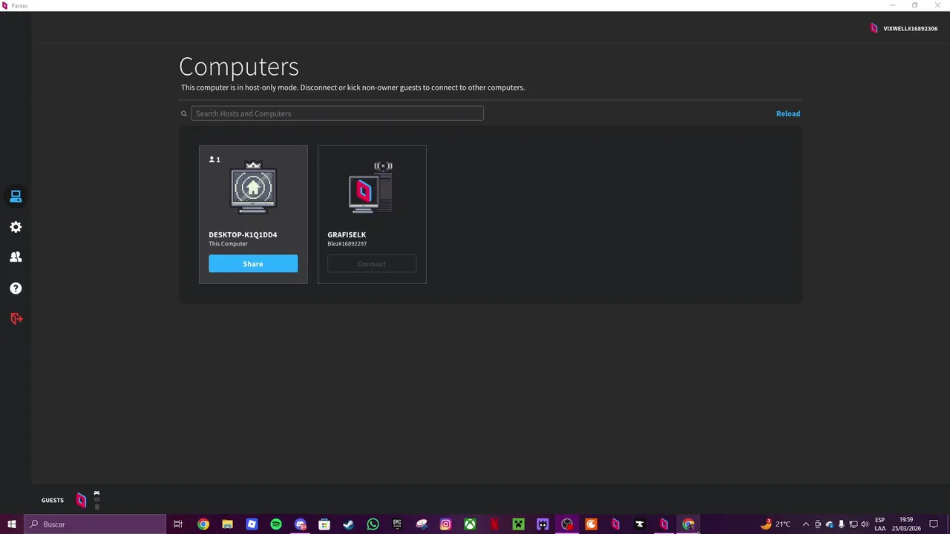
Task: Launch Spotify from the taskbar
Action: coord(276,524)
